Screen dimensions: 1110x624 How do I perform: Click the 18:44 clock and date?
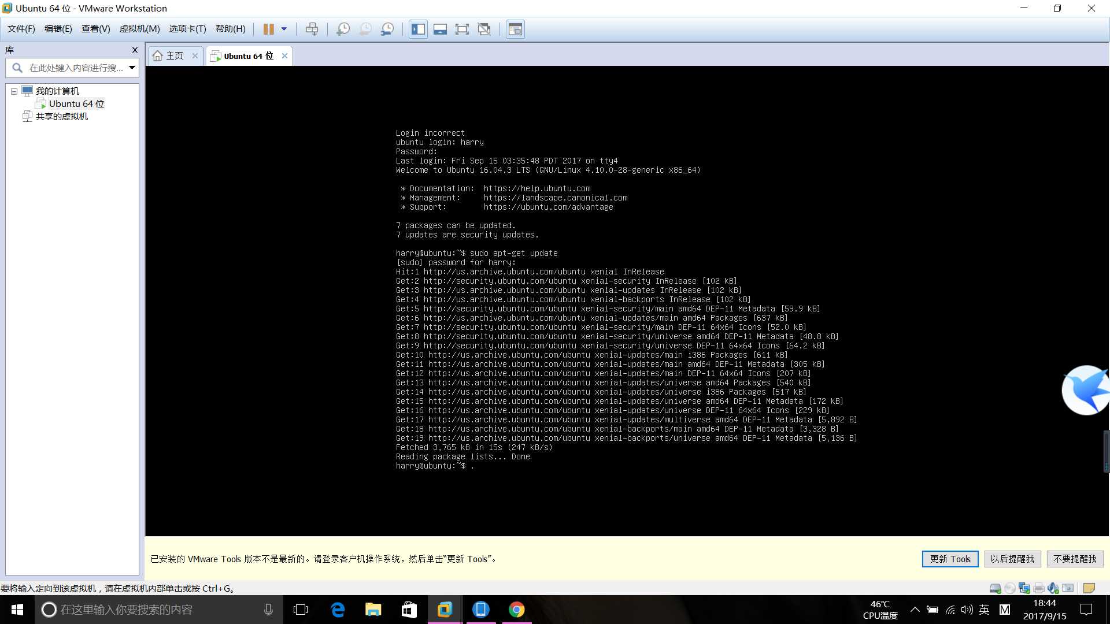[1044, 610]
